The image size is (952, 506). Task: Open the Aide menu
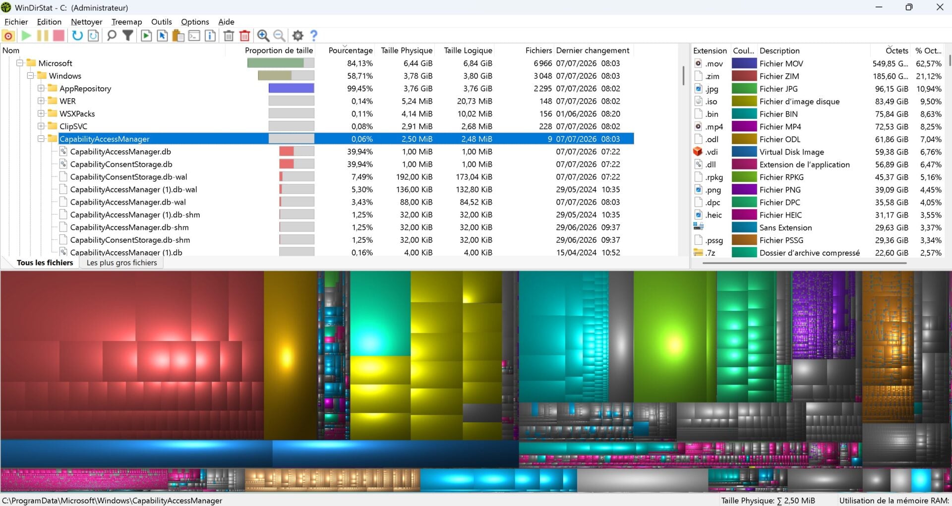pos(226,22)
